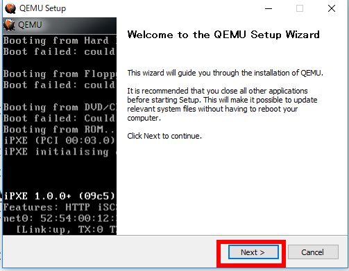This screenshot has width=349, height=271.
Task: Click the 'iPXE initialising' console line
Action: [x=60, y=152]
